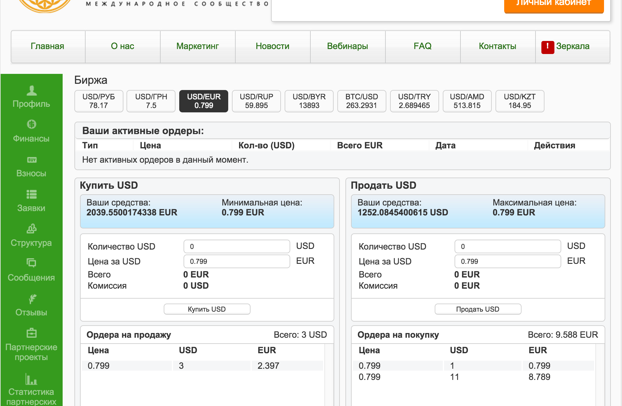Click the Дата column header
Screen dimensions: 622x406
pos(446,146)
